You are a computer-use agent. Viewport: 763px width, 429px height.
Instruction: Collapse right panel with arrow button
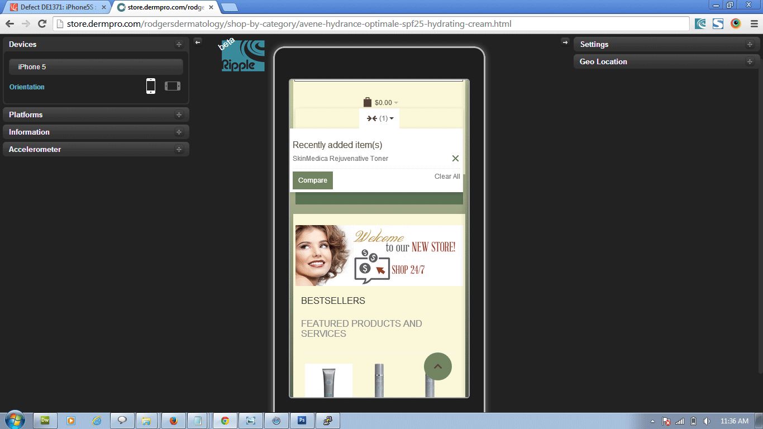[x=565, y=42]
